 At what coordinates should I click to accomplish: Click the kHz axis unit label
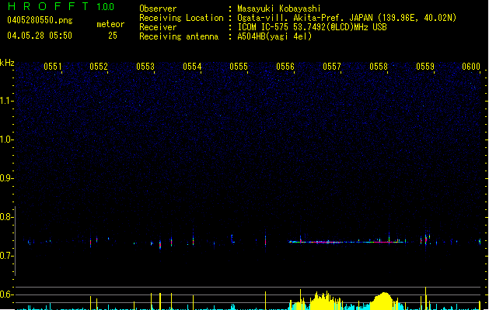point(7,63)
